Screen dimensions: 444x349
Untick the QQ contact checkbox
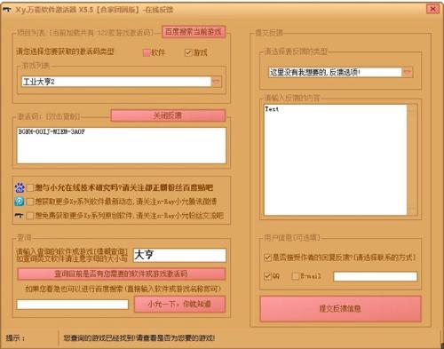[267, 276]
